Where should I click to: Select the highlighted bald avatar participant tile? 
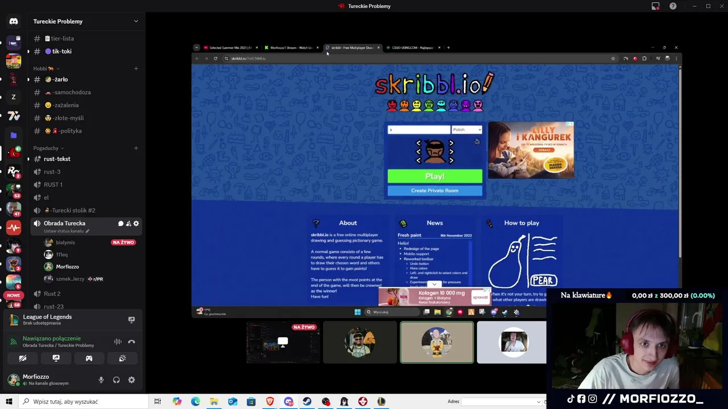437,342
